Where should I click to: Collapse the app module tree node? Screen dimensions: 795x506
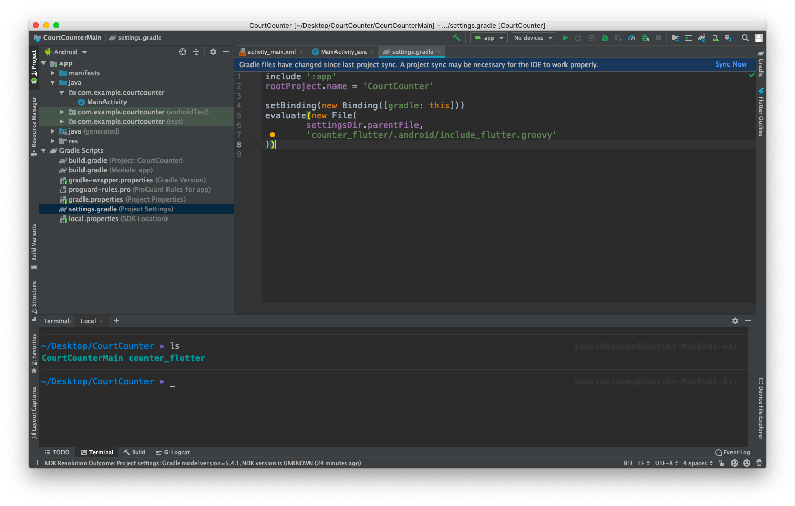click(44, 63)
